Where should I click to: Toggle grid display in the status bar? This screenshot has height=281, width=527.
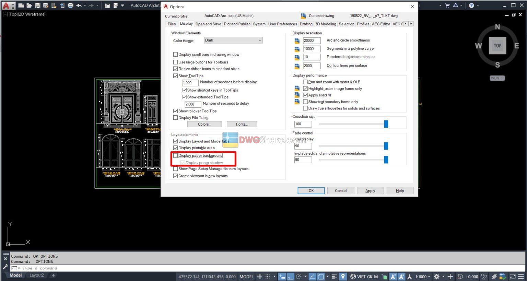(x=260, y=277)
